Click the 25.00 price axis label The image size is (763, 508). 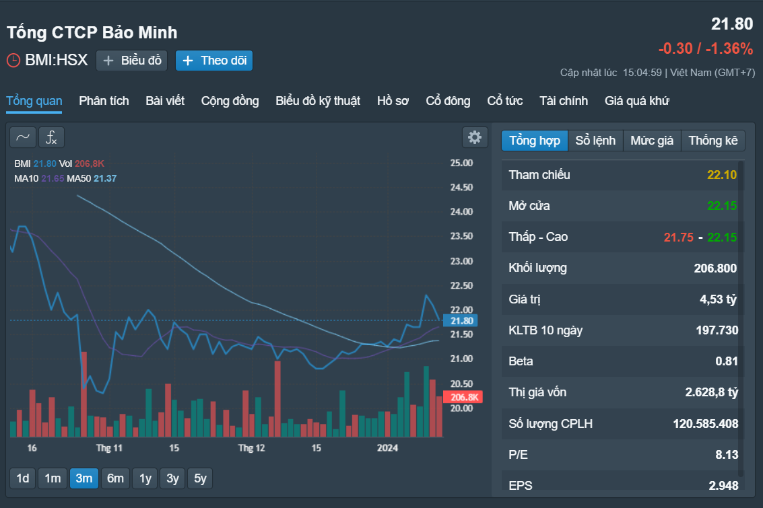[x=461, y=164]
